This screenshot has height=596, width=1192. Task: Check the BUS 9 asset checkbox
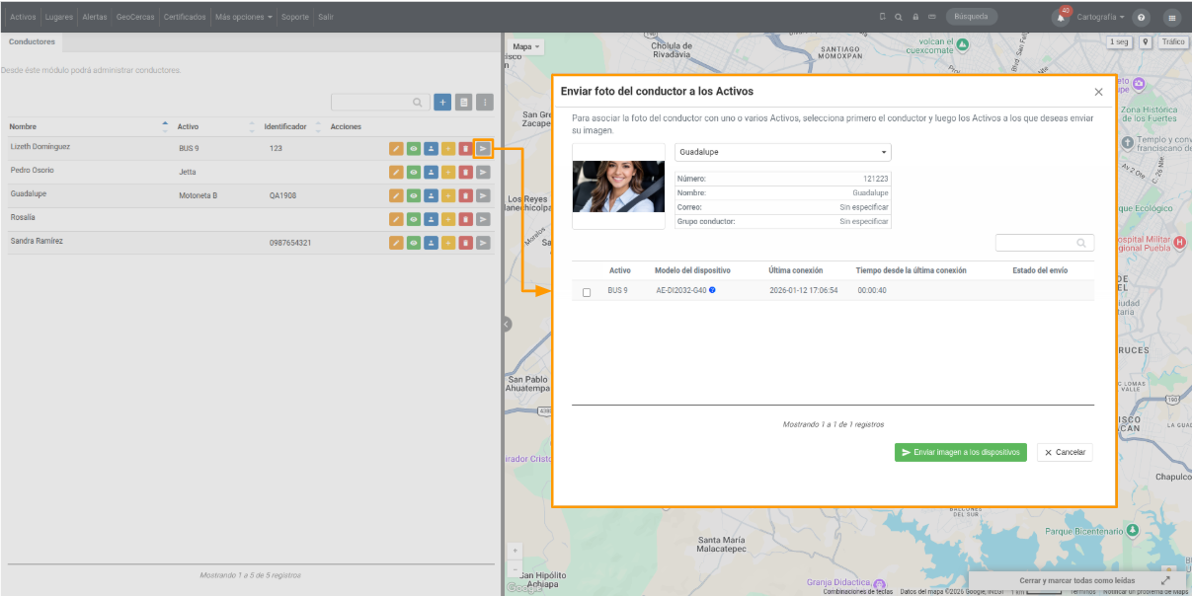587,292
